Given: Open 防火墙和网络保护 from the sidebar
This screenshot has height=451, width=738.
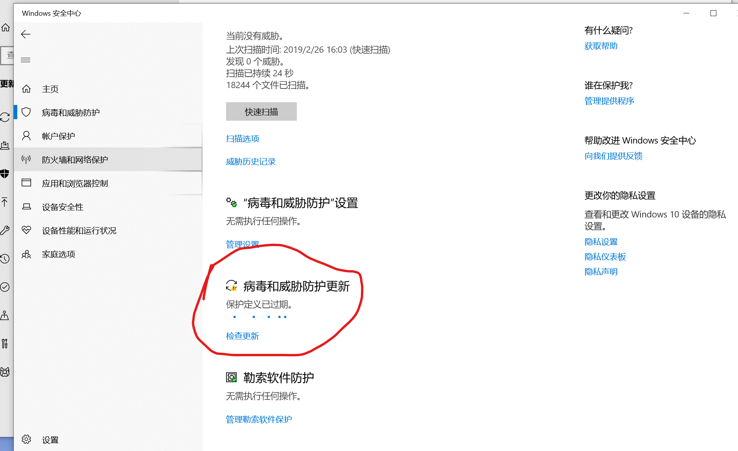Looking at the screenshot, I should click(x=108, y=160).
